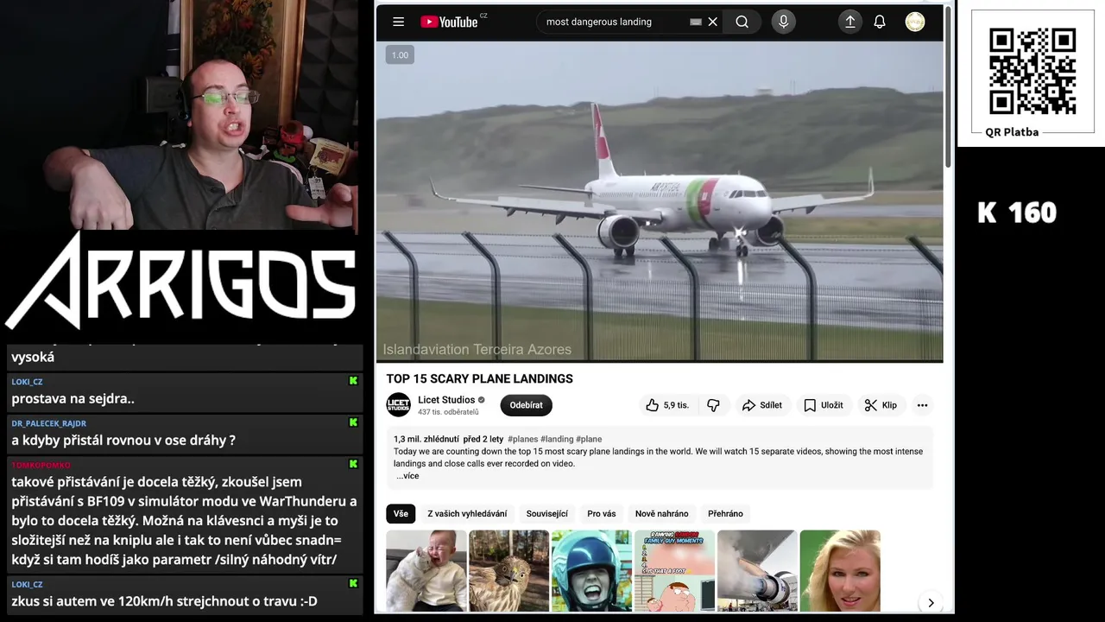Click the #plane hashtag
This screenshot has height=622, width=1105.
click(x=589, y=439)
